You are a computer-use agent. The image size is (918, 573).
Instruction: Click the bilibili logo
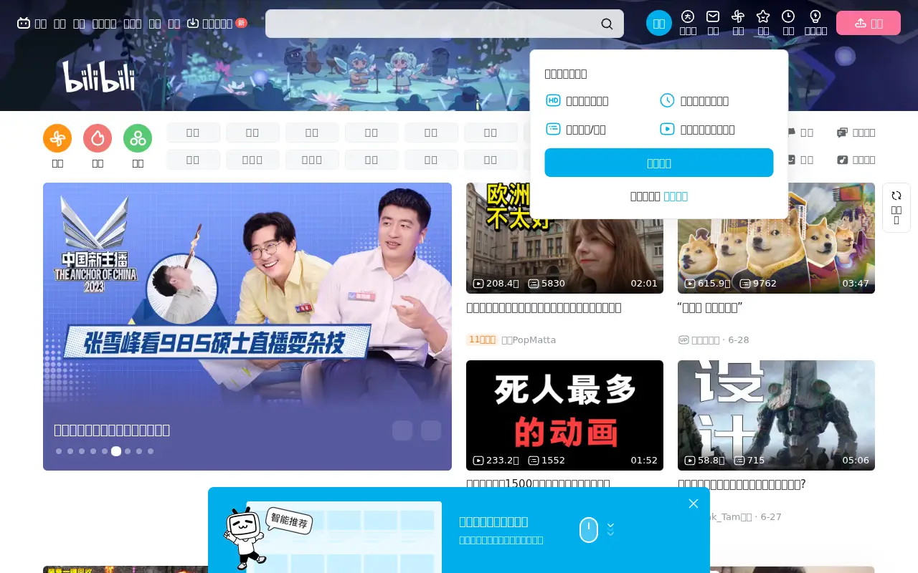tap(99, 77)
